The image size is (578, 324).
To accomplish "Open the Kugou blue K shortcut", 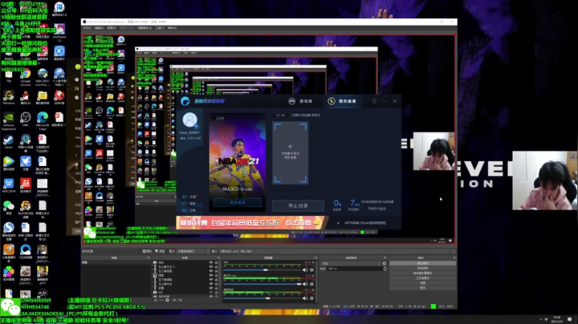I will (x=59, y=52).
